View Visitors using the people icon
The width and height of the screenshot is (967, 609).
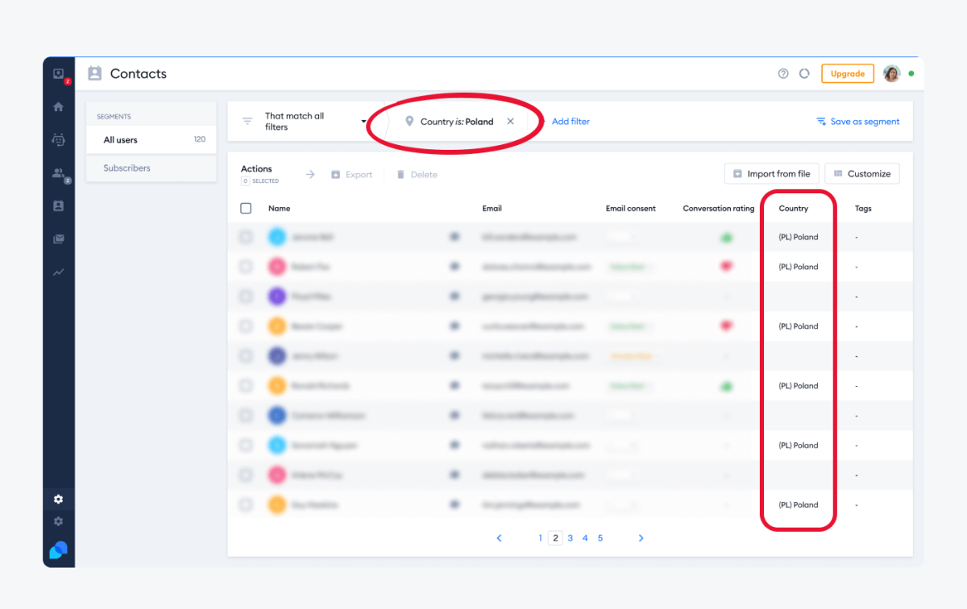coord(58,172)
